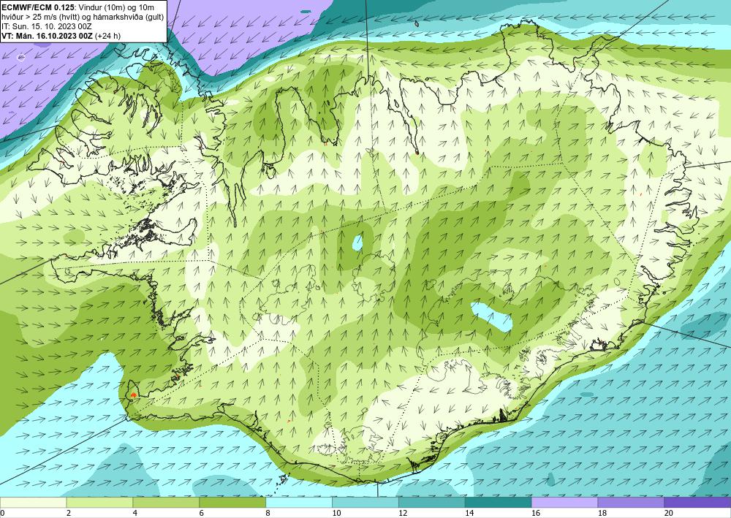The width and height of the screenshot is (731, 518).
Task: Click the legend scale label "8"
Action: (x=268, y=514)
